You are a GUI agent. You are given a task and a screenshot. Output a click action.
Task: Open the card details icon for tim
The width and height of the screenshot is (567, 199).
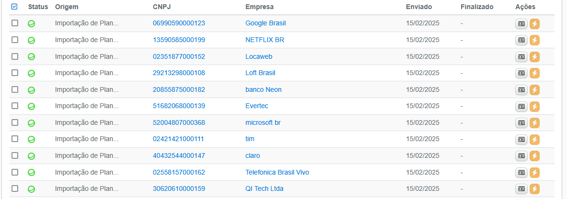tap(521, 139)
